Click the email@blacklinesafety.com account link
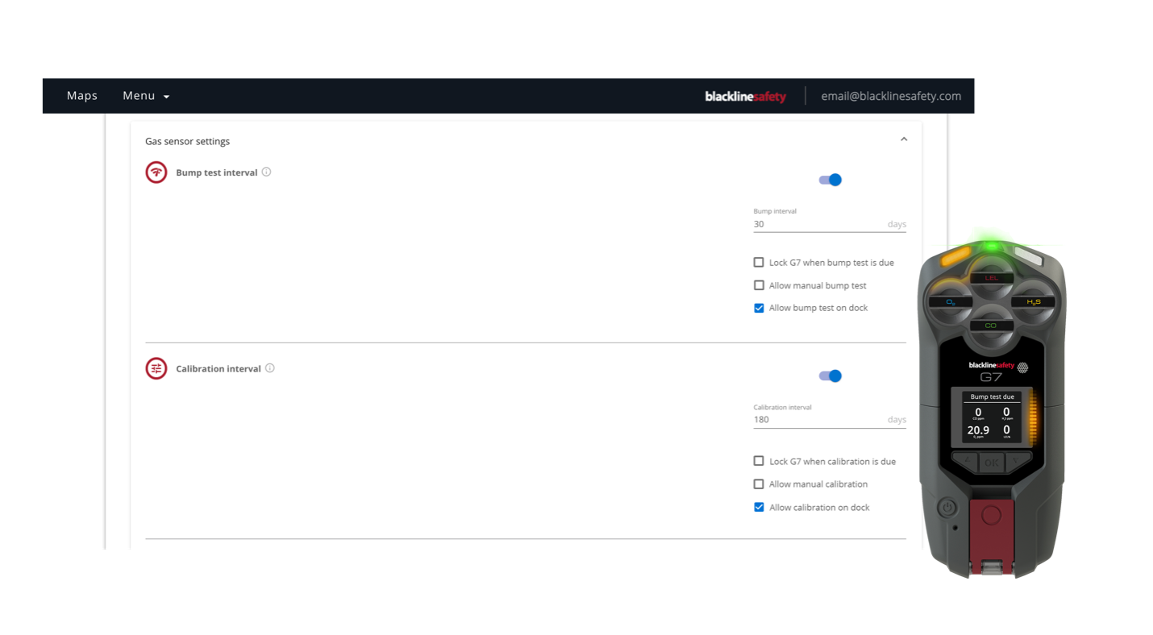Screen dimensions: 1153x635 click(x=891, y=96)
